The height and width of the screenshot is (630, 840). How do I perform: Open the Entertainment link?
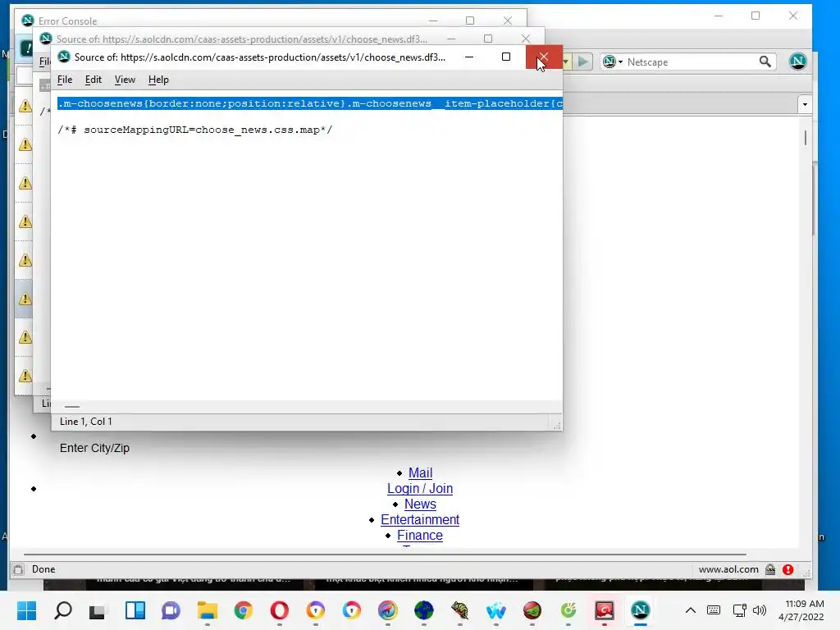click(x=420, y=519)
